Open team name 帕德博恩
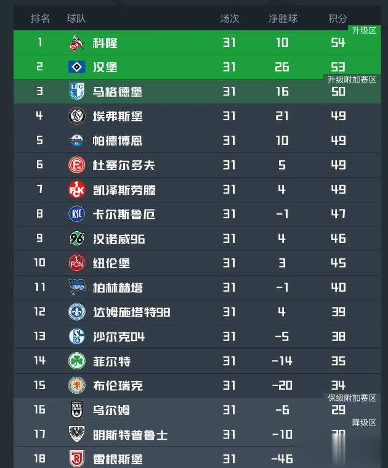The width and height of the screenshot is (388, 468). [x=117, y=141]
